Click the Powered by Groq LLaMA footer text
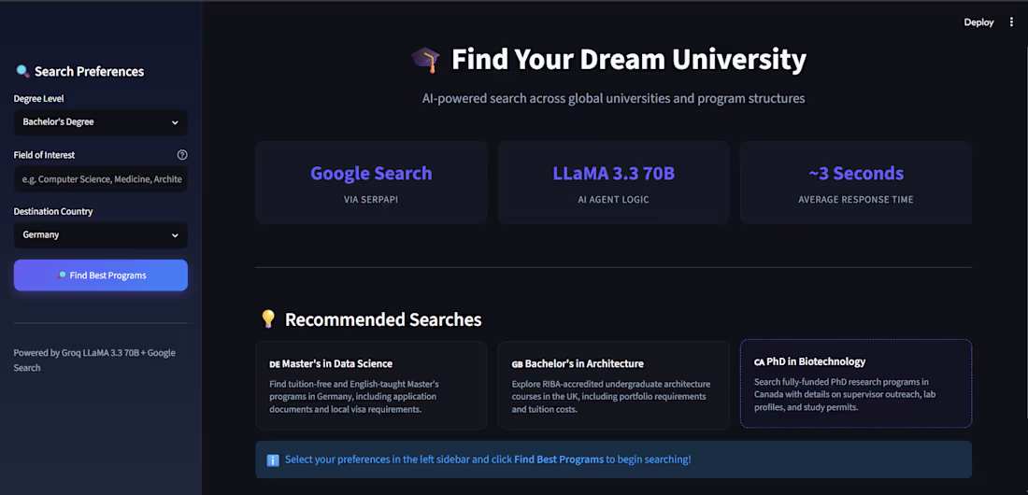Image resolution: width=1028 pixels, height=495 pixels. (x=94, y=360)
